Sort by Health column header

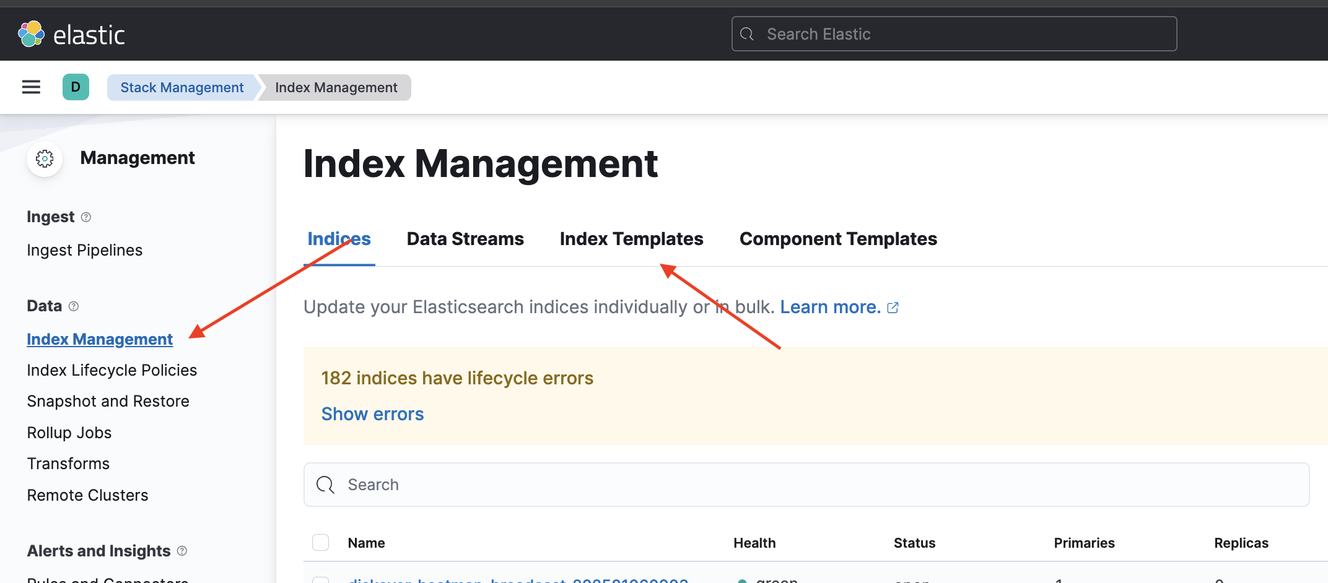(754, 543)
